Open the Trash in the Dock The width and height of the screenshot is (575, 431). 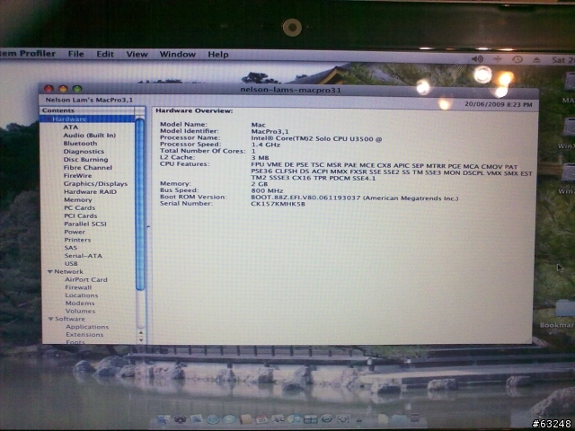[x=415, y=418]
